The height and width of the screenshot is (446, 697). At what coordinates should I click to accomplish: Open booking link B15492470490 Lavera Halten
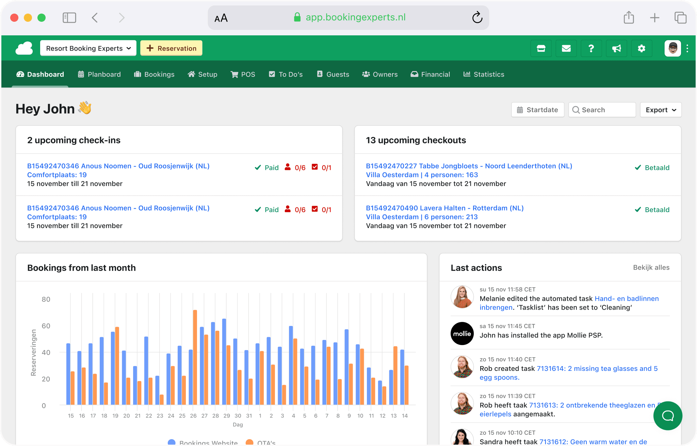(444, 208)
